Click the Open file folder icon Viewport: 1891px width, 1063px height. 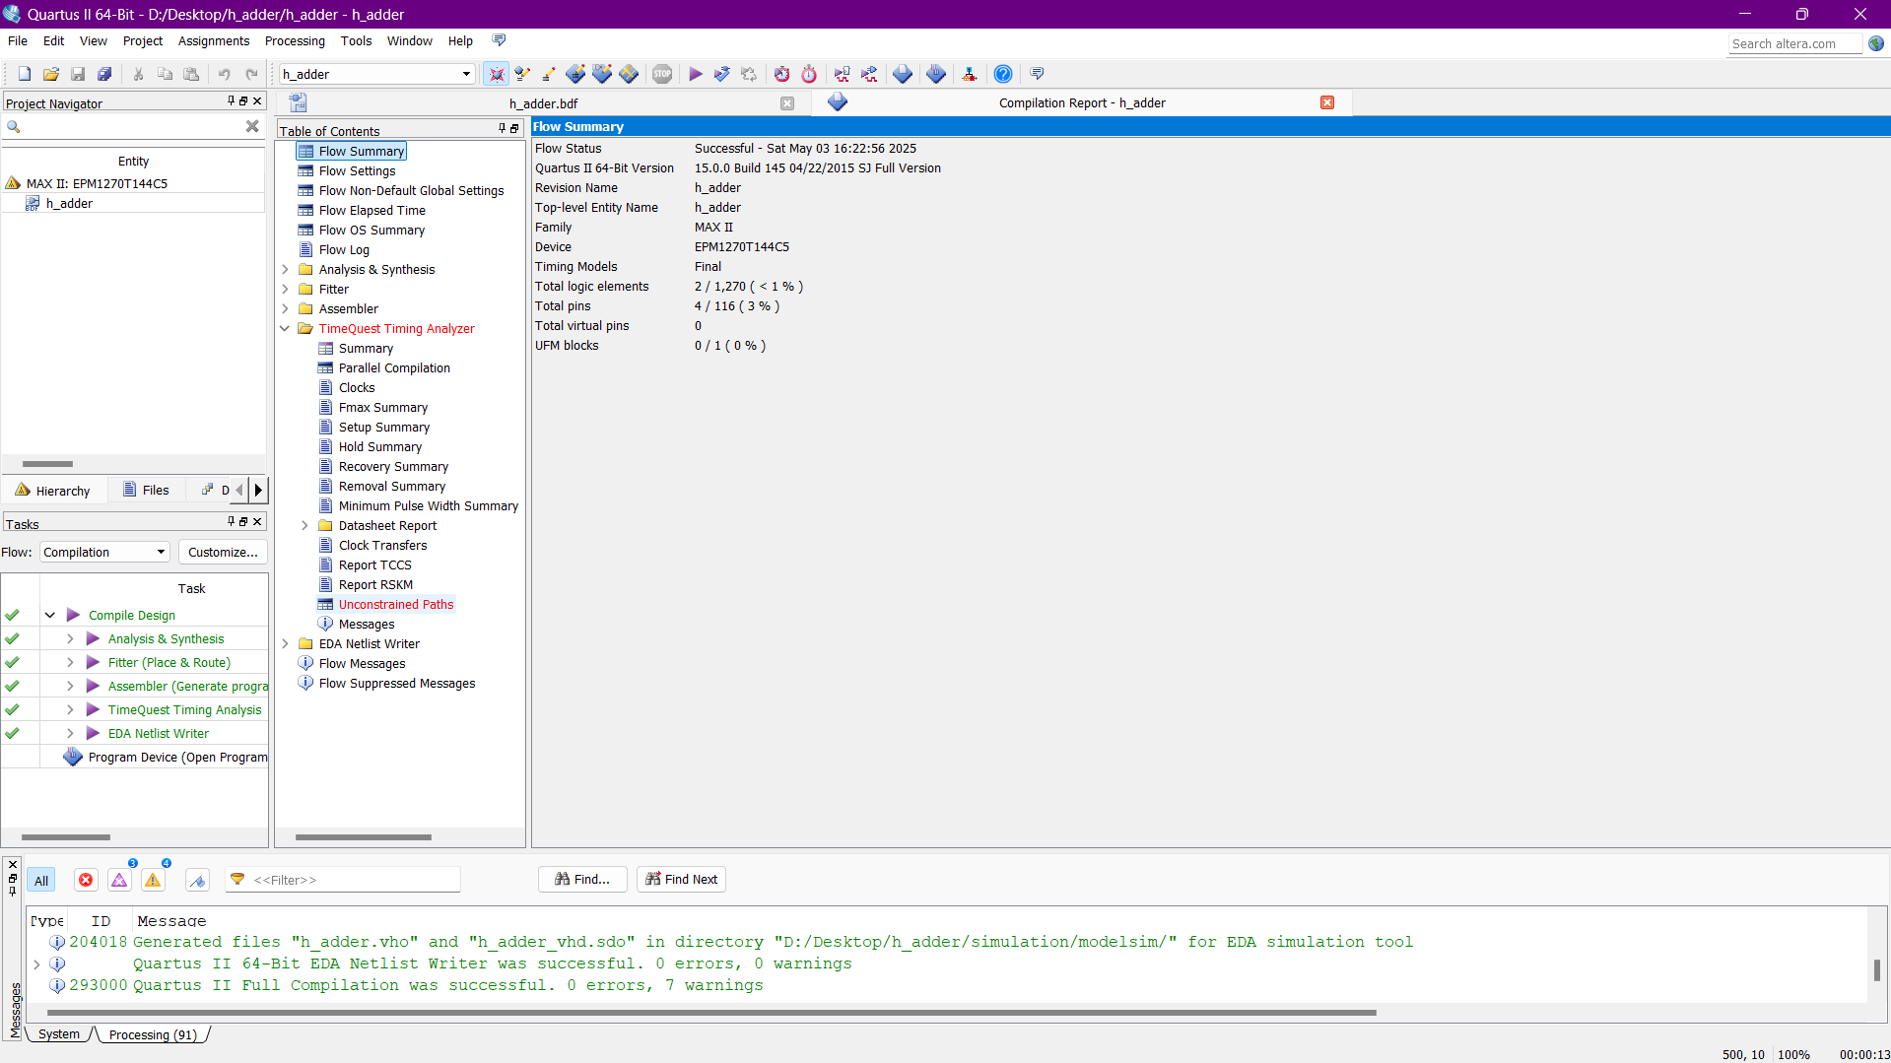point(51,74)
